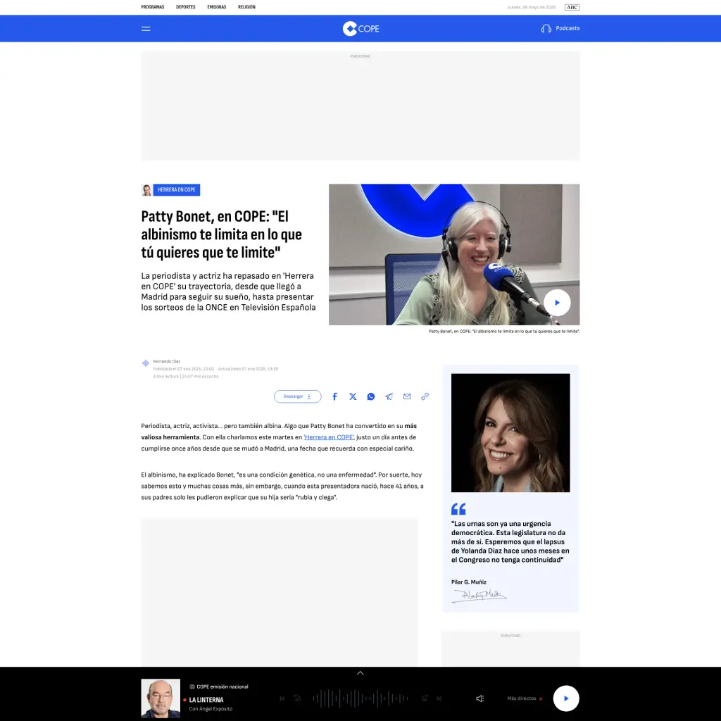Open the Religión menu
The width and height of the screenshot is (721, 721).
246,7
